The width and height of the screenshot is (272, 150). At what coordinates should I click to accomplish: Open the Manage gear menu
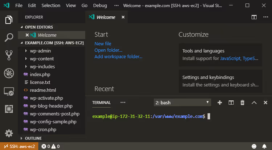[x=9, y=133]
